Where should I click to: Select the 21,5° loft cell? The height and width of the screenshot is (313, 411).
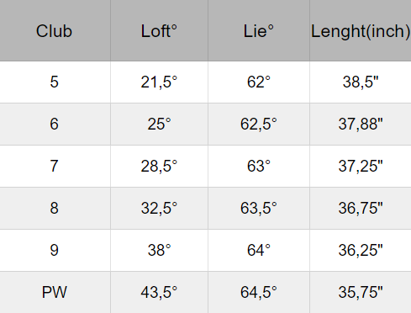pos(159,82)
